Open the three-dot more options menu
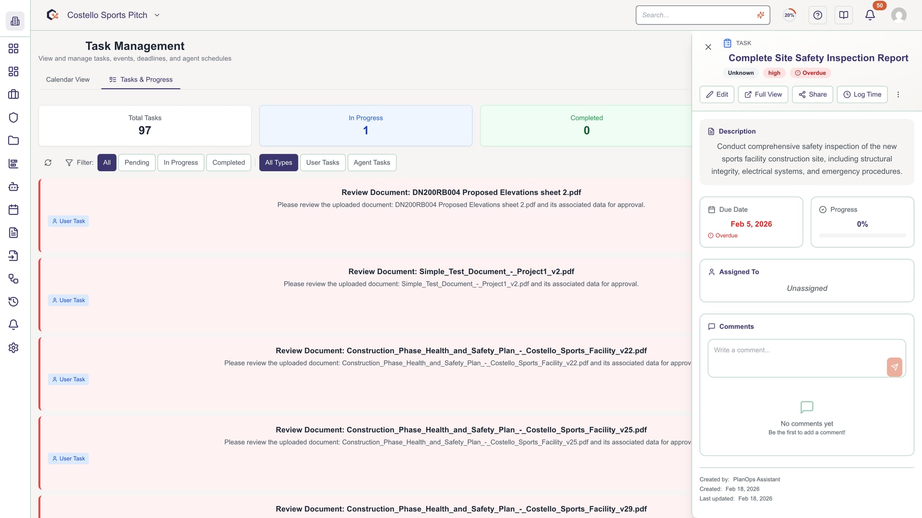 tap(898, 94)
